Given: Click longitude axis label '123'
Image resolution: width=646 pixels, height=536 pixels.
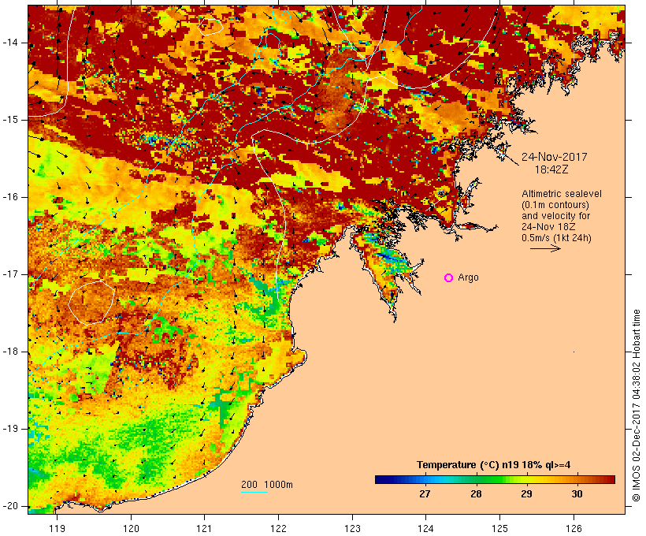Looking at the screenshot, I should [352, 529].
